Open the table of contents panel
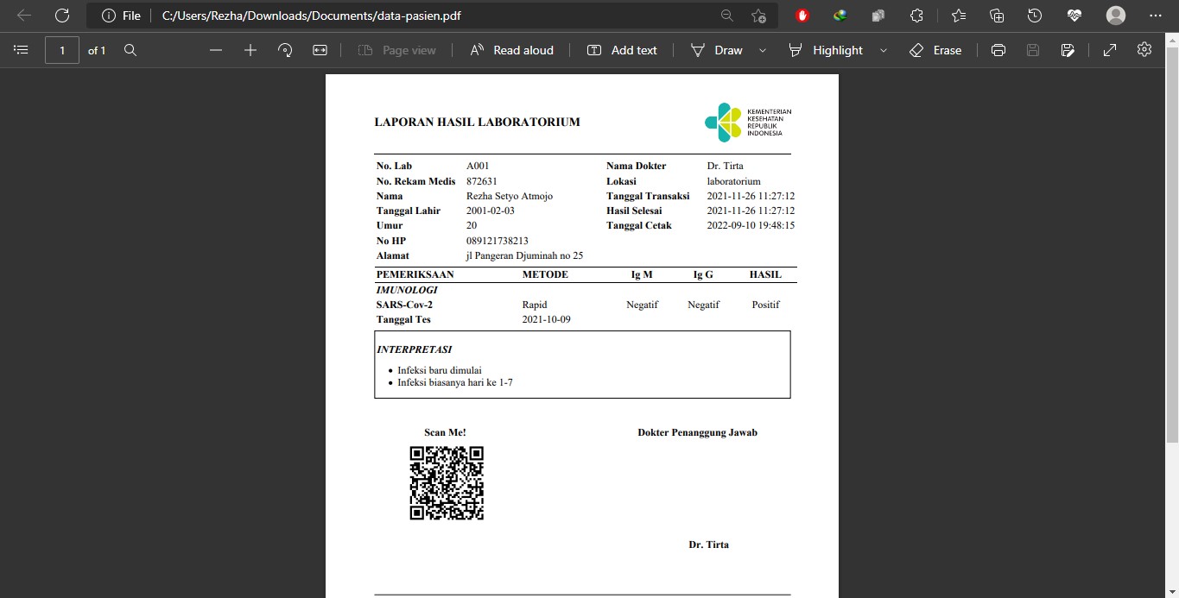The height and width of the screenshot is (598, 1179). (21, 50)
